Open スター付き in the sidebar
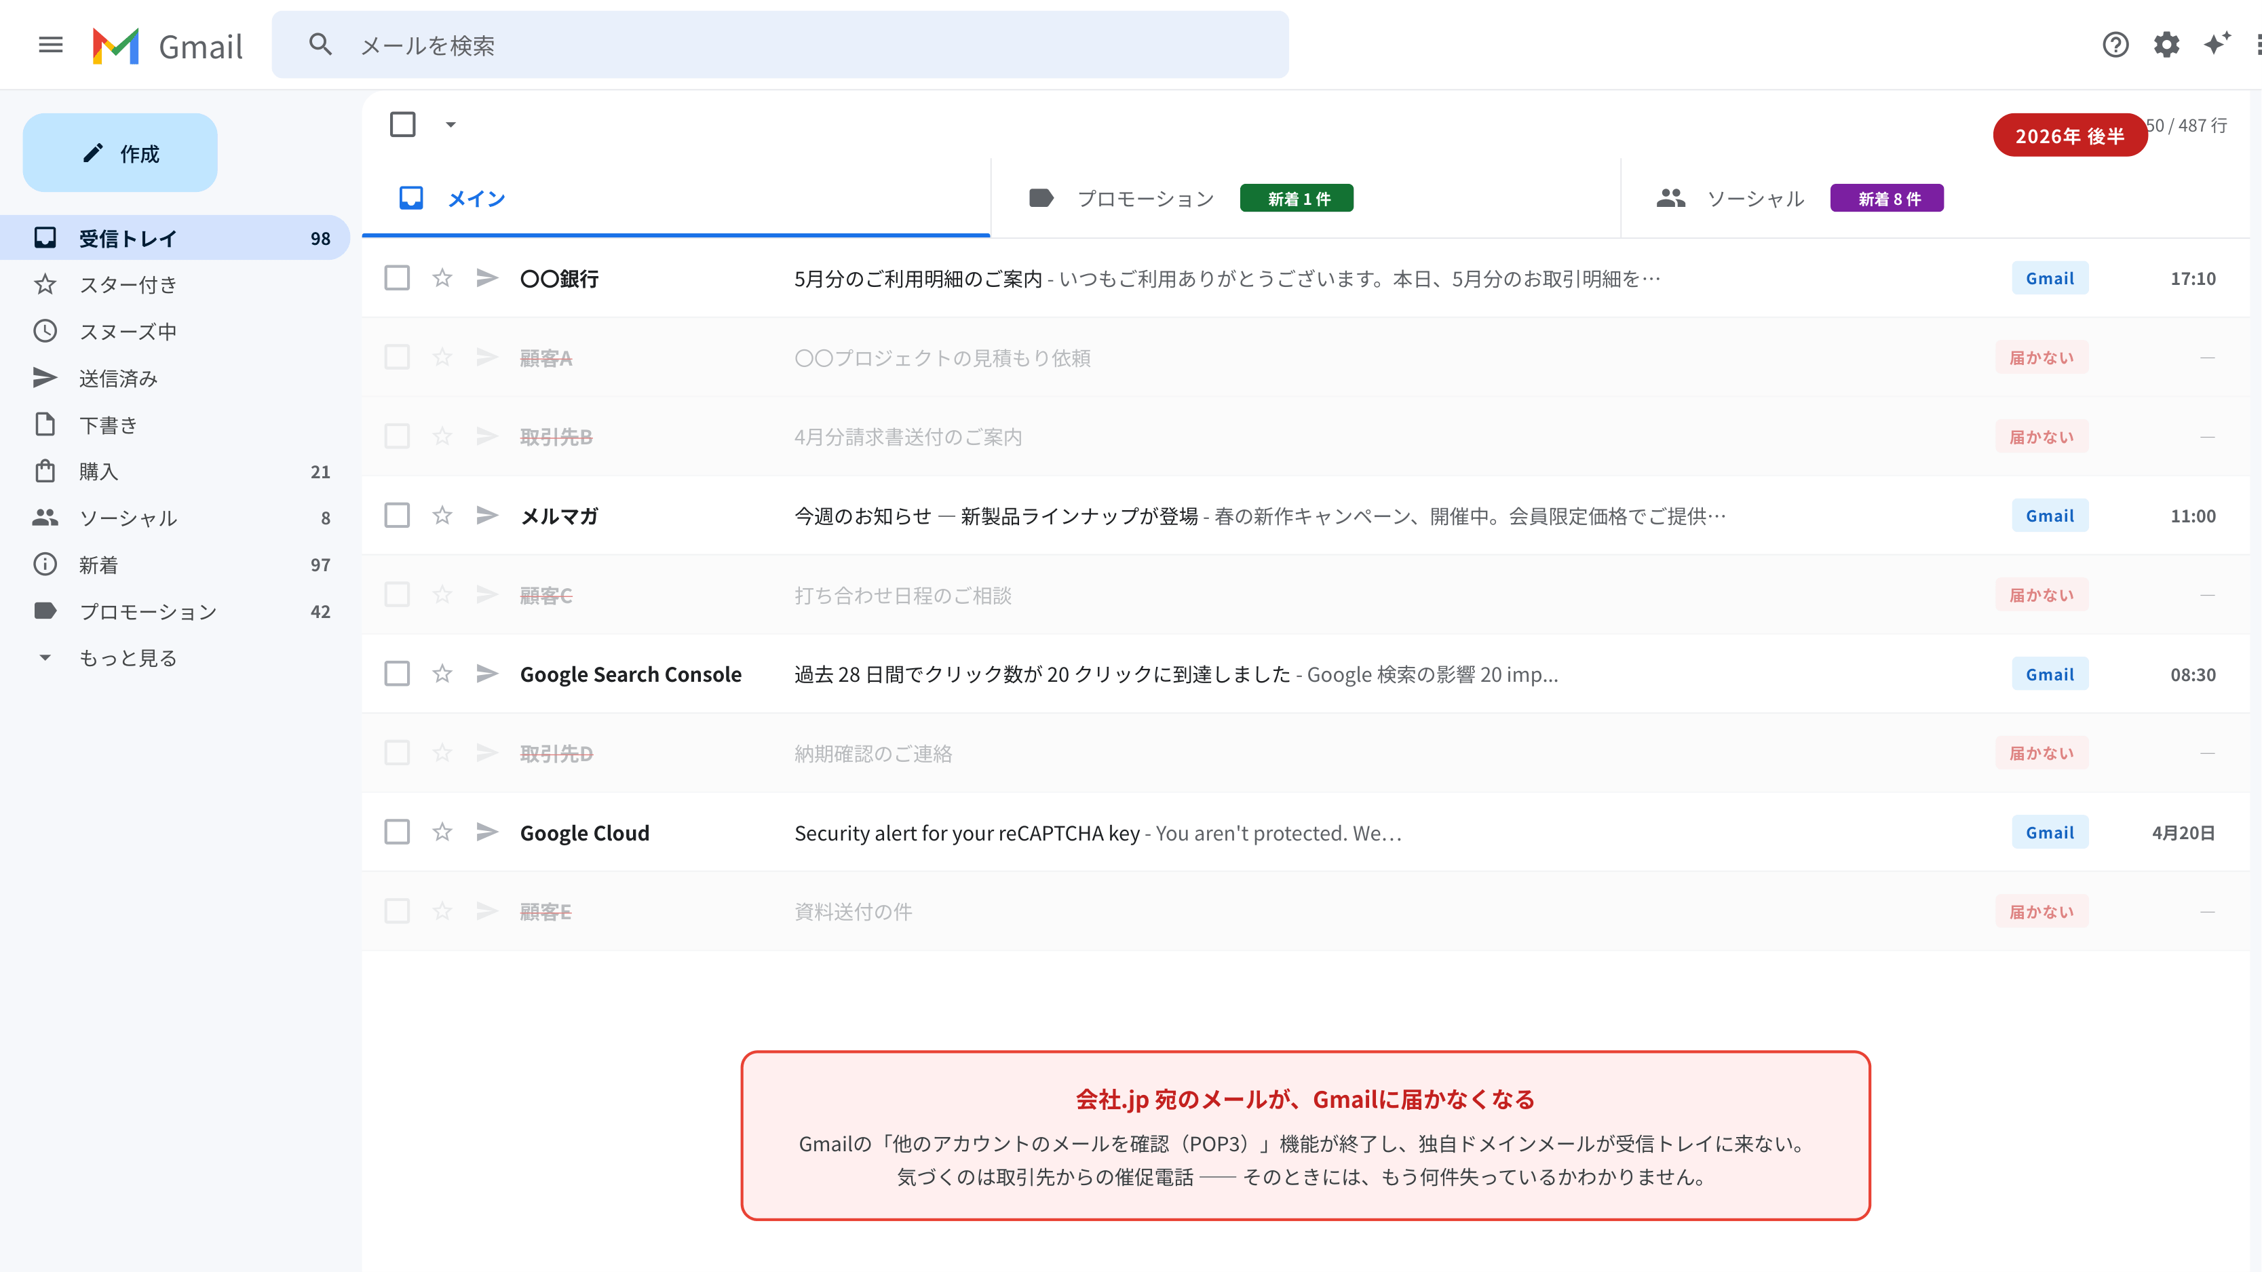Image resolution: width=2262 pixels, height=1272 pixels. tap(176, 284)
